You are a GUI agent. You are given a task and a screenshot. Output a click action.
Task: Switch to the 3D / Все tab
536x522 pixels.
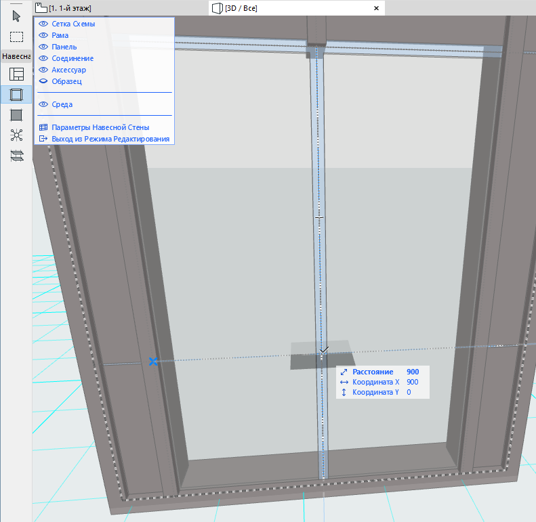(x=235, y=8)
